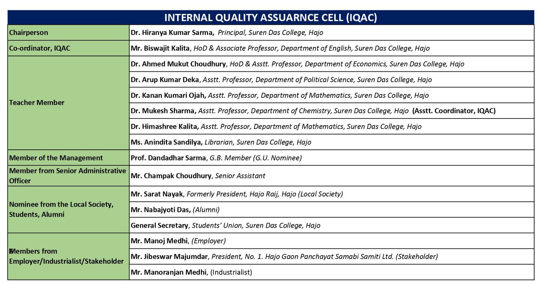Image resolution: width=543 pixels, height=282 pixels.
Task: Select Member of the Management cell
Action: tap(68, 158)
